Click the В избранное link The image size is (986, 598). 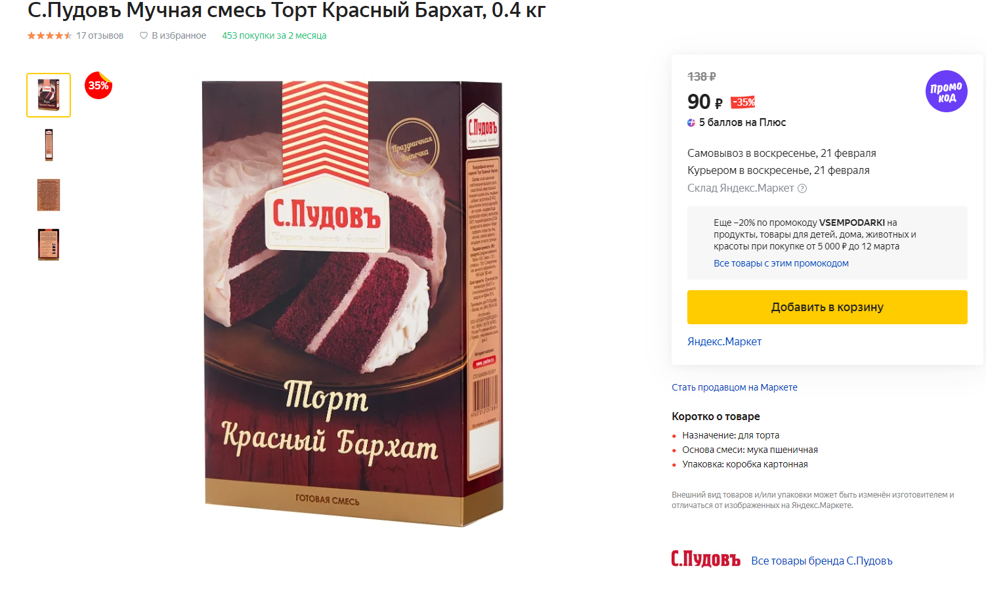click(x=179, y=35)
